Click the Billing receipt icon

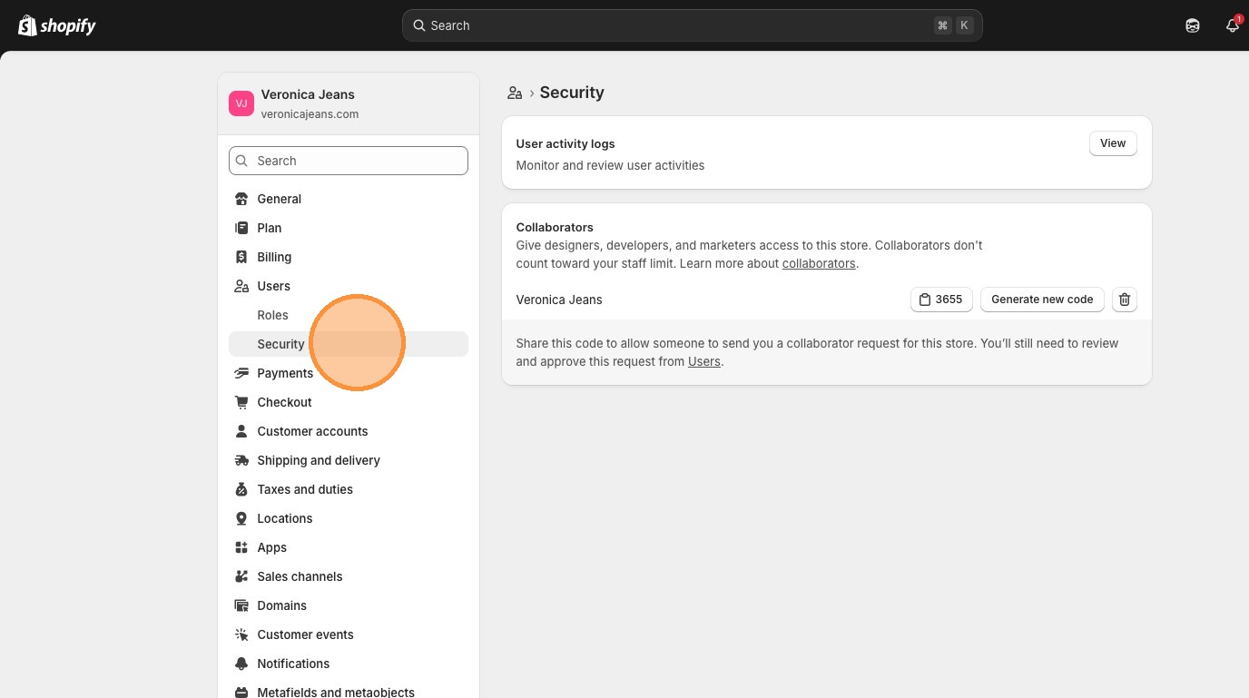pos(241,257)
